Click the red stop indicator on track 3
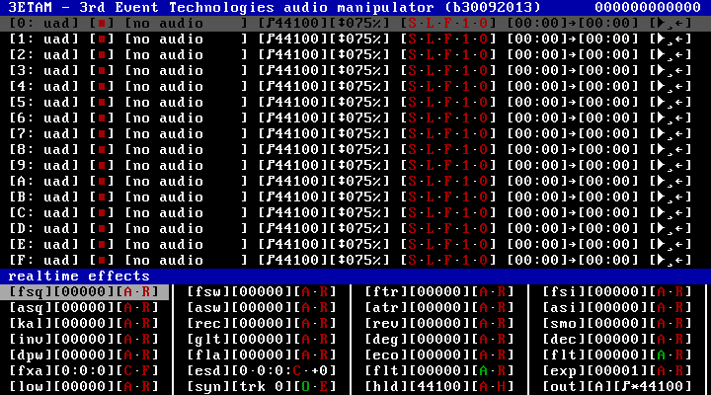 point(102,71)
